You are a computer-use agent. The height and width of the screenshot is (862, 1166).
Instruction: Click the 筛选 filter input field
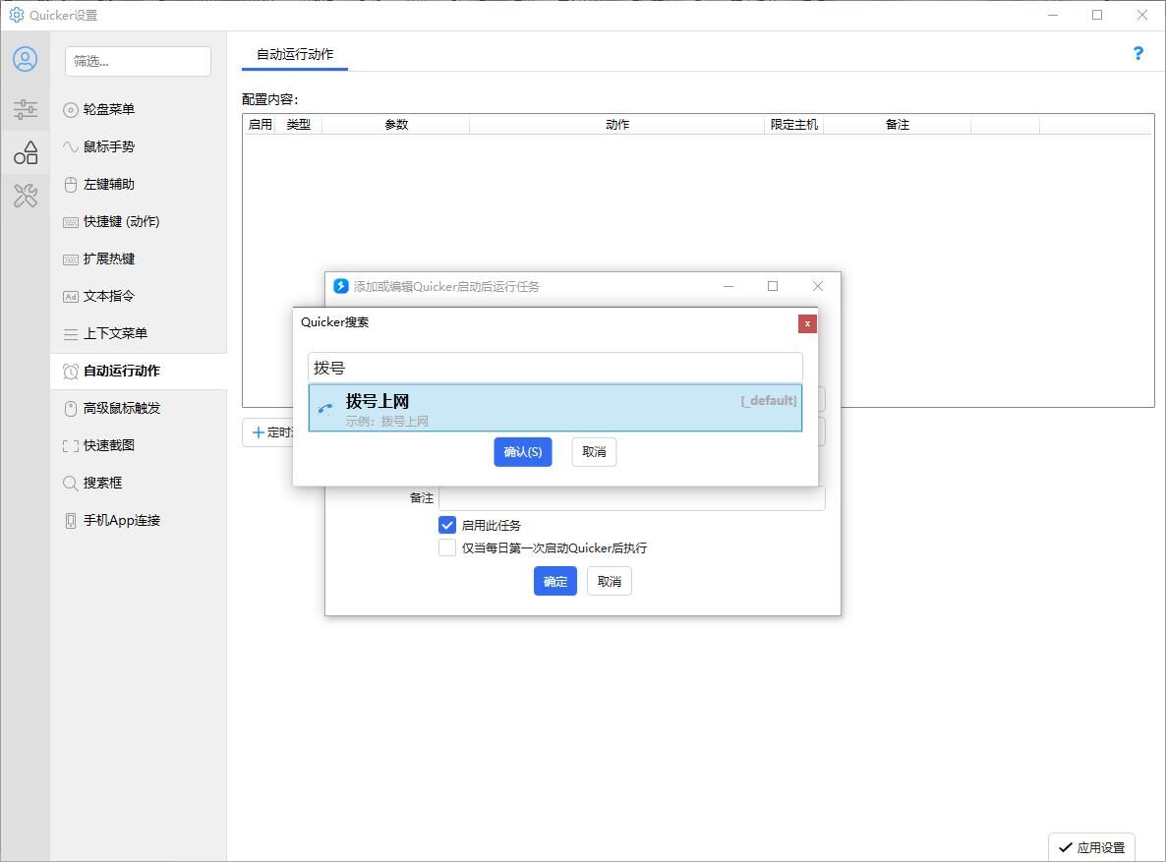(138, 61)
